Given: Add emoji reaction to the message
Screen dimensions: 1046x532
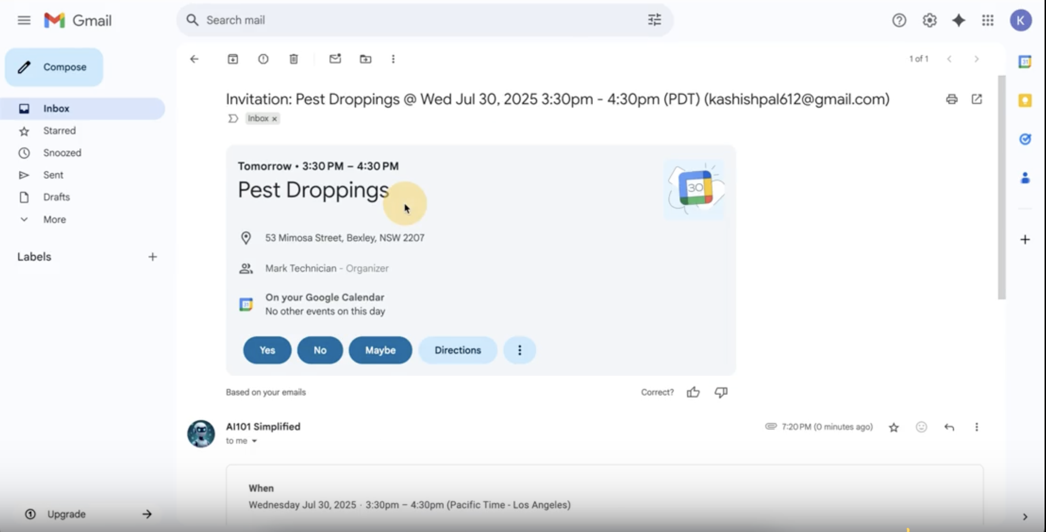Looking at the screenshot, I should pos(921,427).
